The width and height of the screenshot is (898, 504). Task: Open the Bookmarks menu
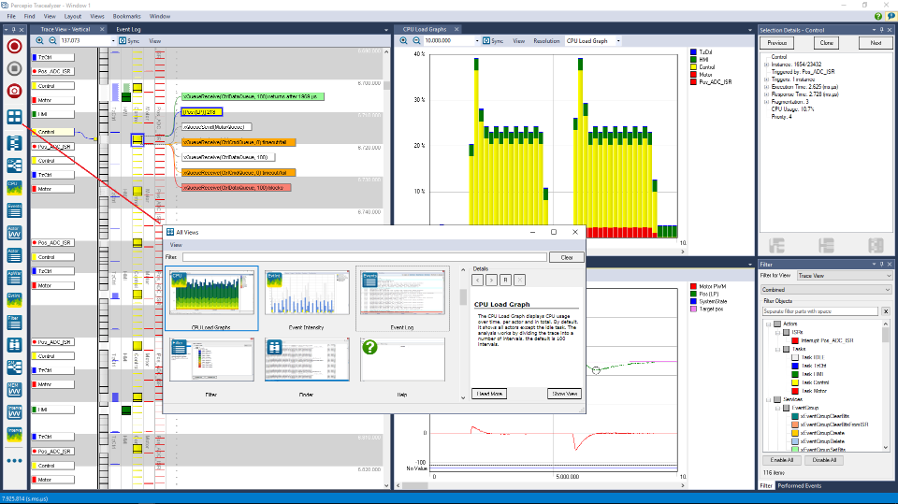(126, 17)
